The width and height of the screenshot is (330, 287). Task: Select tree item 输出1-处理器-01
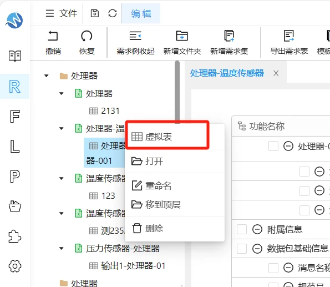[x=133, y=266]
